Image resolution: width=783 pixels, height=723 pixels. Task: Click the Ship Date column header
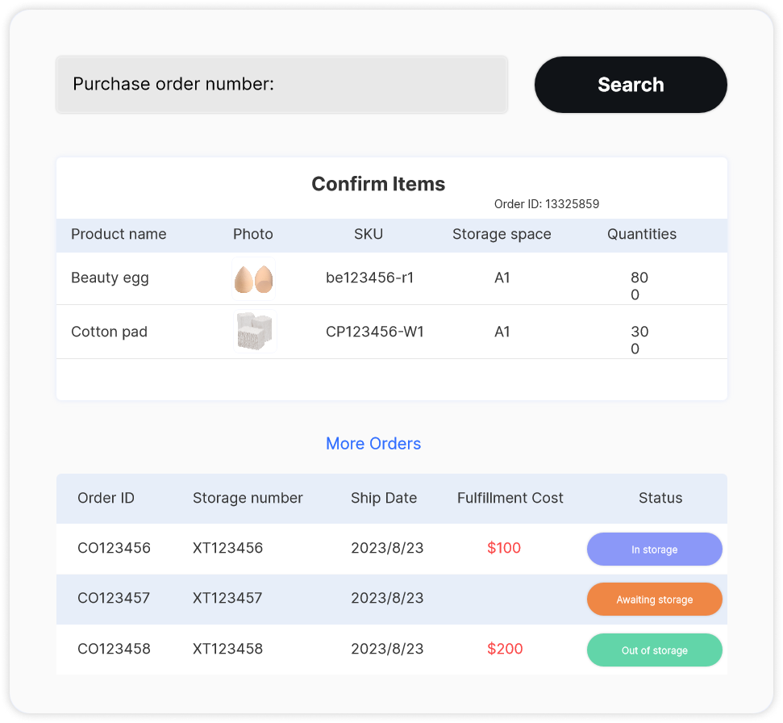tap(384, 498)
